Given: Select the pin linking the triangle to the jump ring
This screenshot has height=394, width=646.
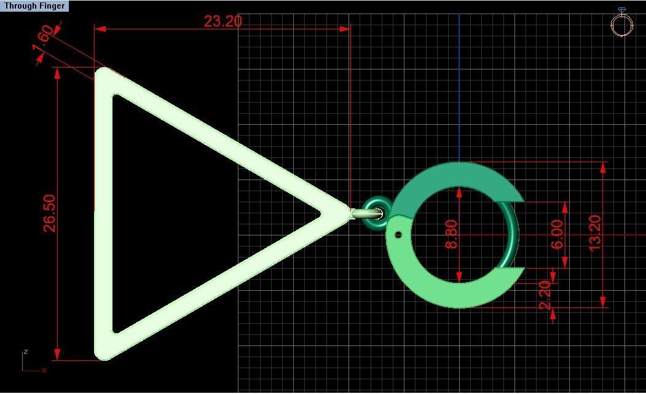Looking at the screenshot, I should pyautogui.click(x=366, y=213).
